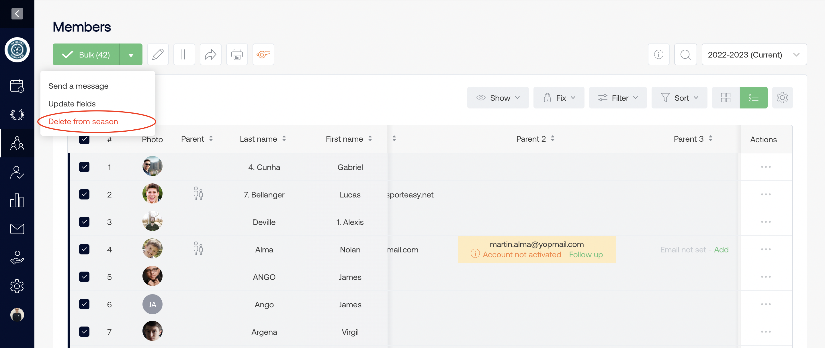Click the Follow up link
Screen dimensions: 825x348
coord(586,255)
